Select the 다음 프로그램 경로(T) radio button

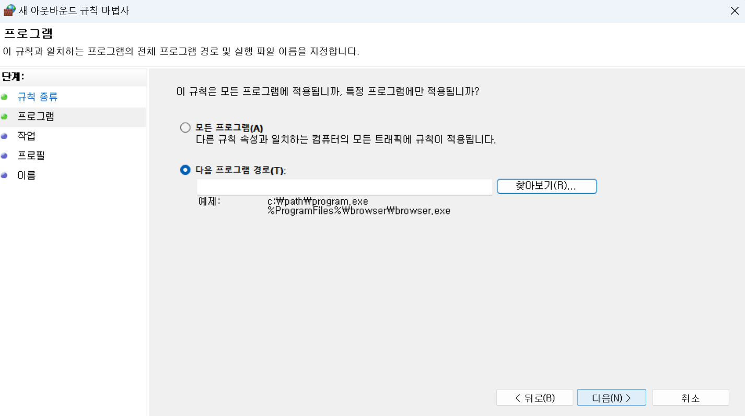tap(185, 170)
